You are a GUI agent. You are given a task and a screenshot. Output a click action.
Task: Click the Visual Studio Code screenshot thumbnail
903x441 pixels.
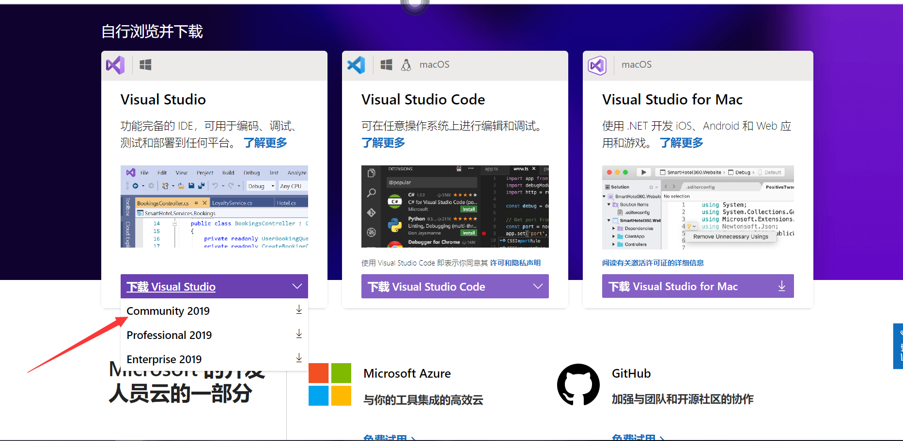coord(455,206)
